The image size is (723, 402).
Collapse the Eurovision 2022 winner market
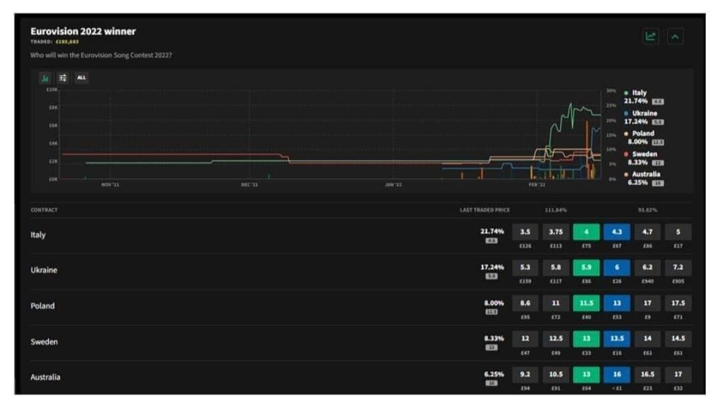[675, 36]
